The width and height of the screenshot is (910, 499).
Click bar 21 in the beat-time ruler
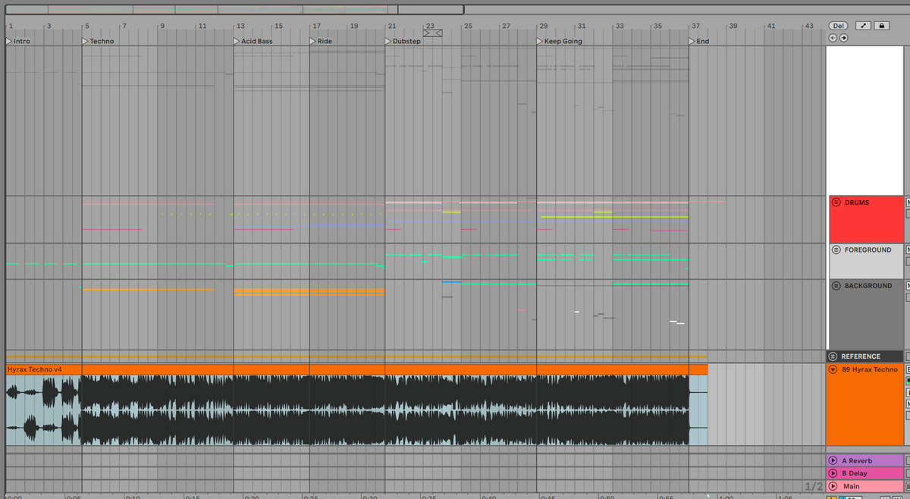coord(391,26)
